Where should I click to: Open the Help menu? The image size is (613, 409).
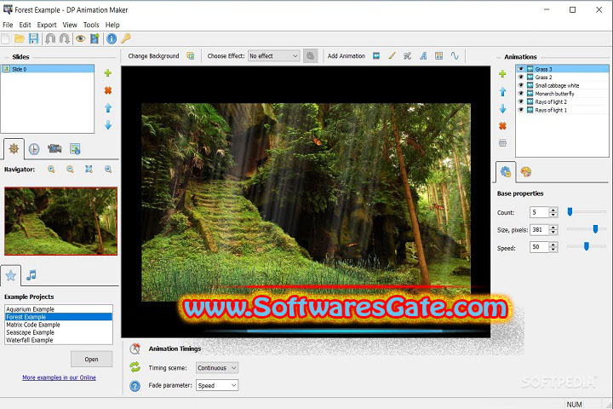[112, 25]
